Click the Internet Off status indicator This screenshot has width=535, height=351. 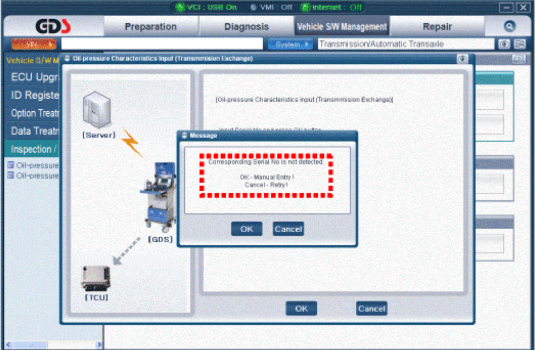331,7
